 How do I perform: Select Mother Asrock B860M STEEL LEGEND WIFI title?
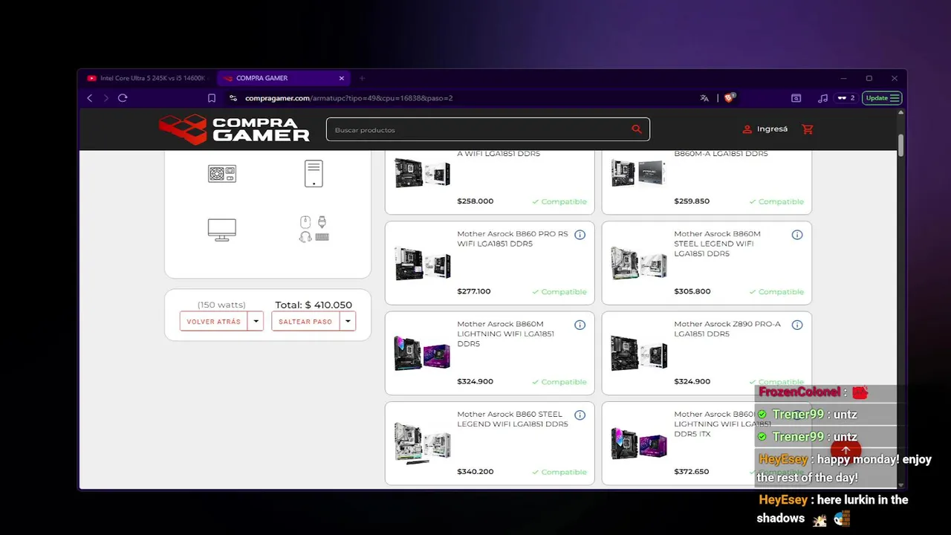pos(717,244)
